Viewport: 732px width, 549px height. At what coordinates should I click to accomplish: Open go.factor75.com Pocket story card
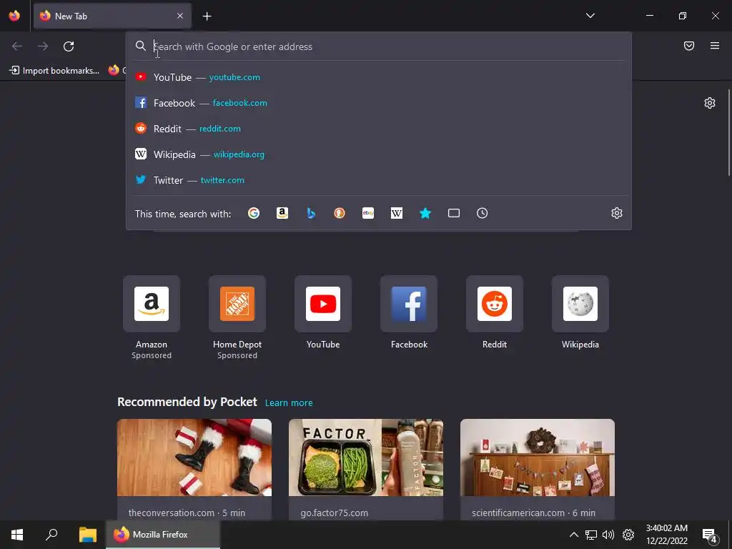pyautogui.click(x=366, y=470)
